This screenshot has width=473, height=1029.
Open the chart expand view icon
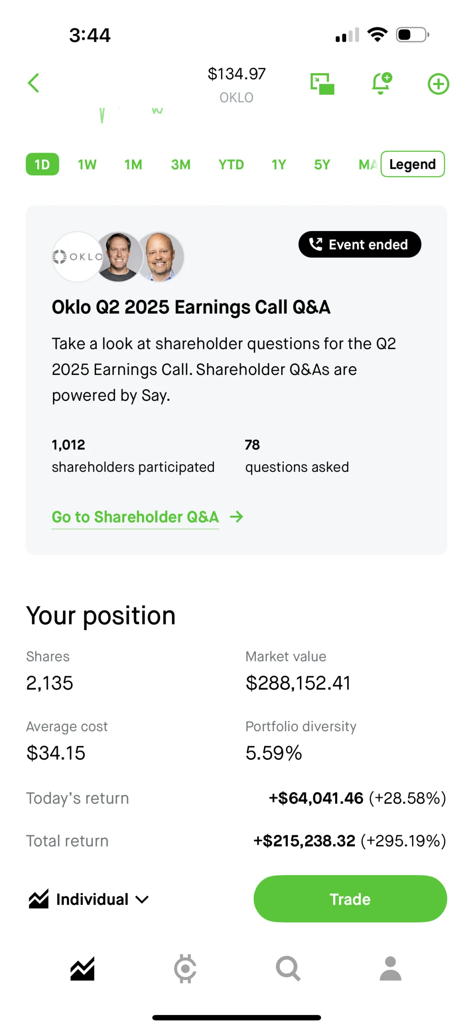tap(322, 84)
